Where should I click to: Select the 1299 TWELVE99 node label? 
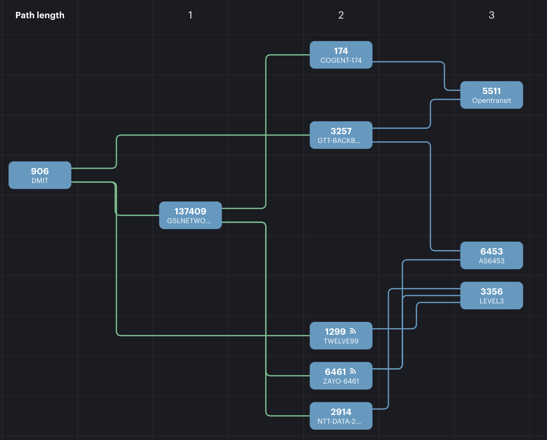(341, 341)
